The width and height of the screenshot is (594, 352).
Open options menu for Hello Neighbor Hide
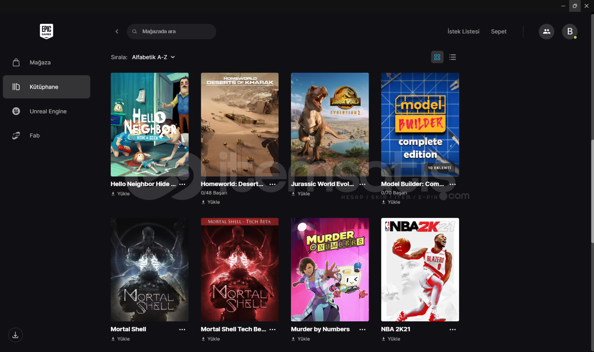coord(182,184)
